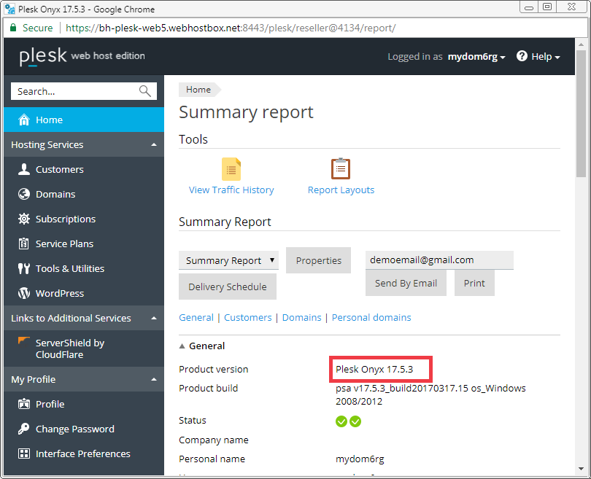
Task: Collapse Links to Additional Services section
Action: (154, 318)
